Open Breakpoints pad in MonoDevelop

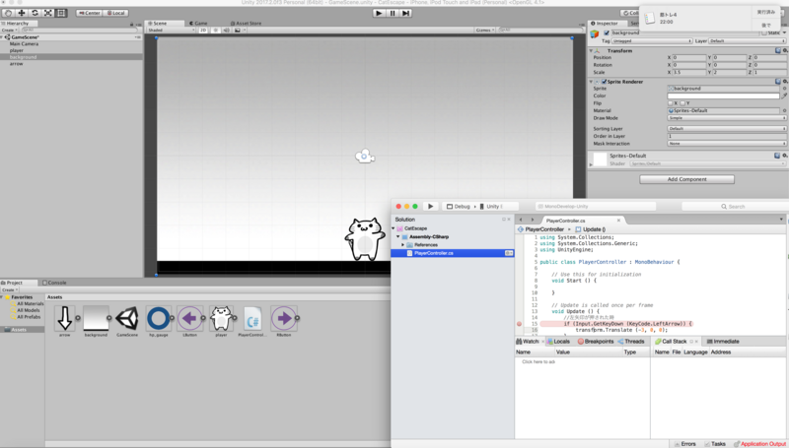tap(596, 342)
